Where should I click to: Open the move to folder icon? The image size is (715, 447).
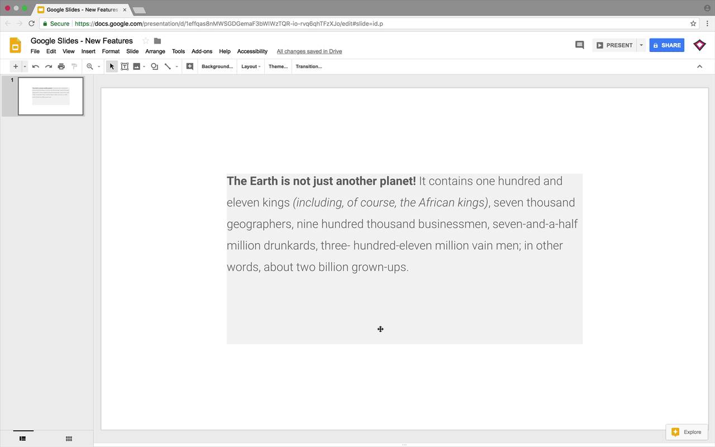pos(158,41)
